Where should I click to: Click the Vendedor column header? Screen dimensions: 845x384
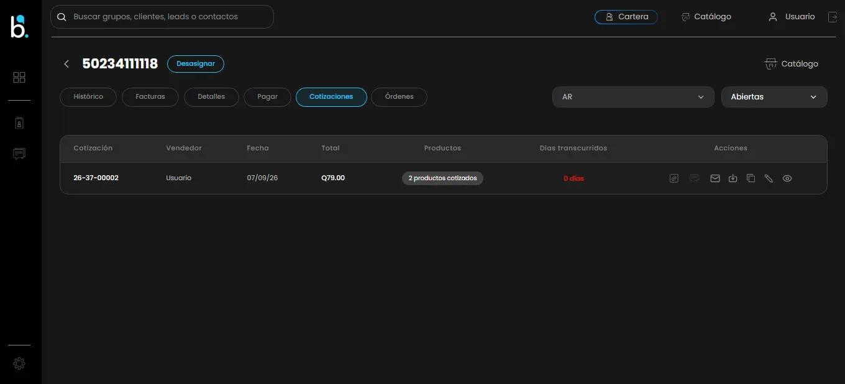[184, 148]
